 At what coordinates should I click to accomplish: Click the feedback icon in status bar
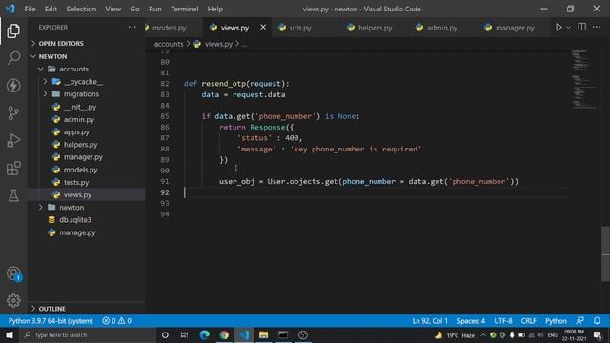click(580, 321)
